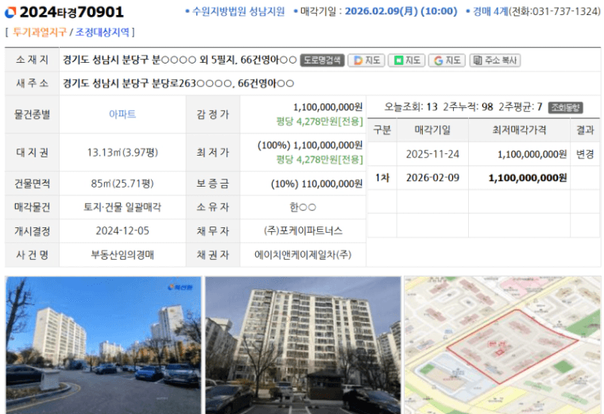Click the 소유자 한○○ cell

(303, 207)
